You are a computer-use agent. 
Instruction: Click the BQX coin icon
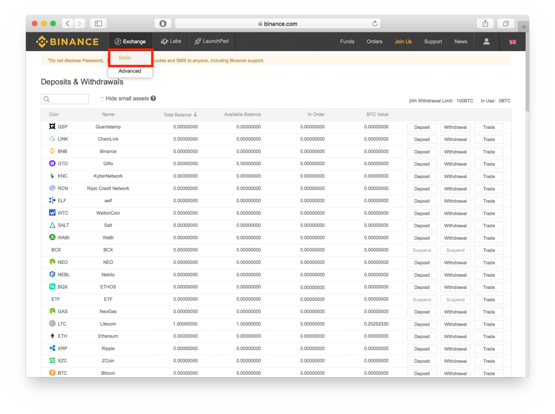coord(52,287)
